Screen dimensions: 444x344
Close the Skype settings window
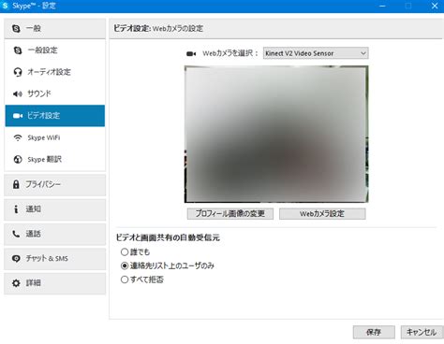point(435,6)
